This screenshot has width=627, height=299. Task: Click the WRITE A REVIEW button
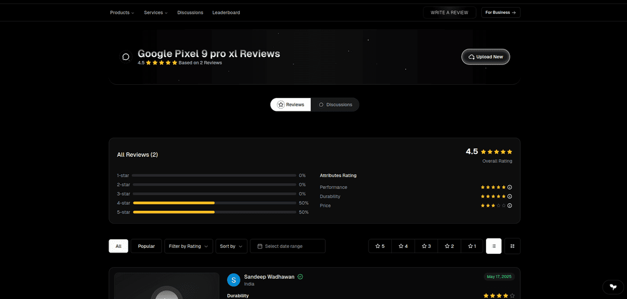tap(449, 12)
